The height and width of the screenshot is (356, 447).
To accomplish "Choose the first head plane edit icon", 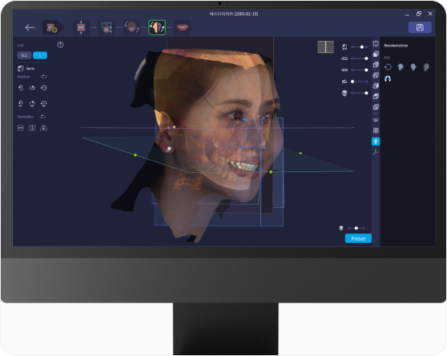I will coord(401,67).
